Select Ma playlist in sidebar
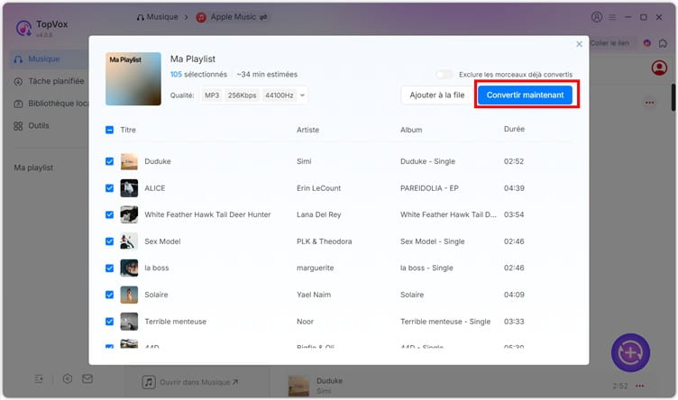The height and width of the screenshot is (400, 678). click(33, 168)
